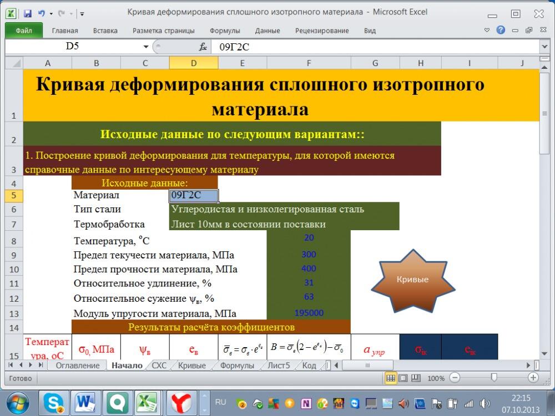555x416 pixels.
Task: Select Normal view button in status bar
Action: pos(391,378)
